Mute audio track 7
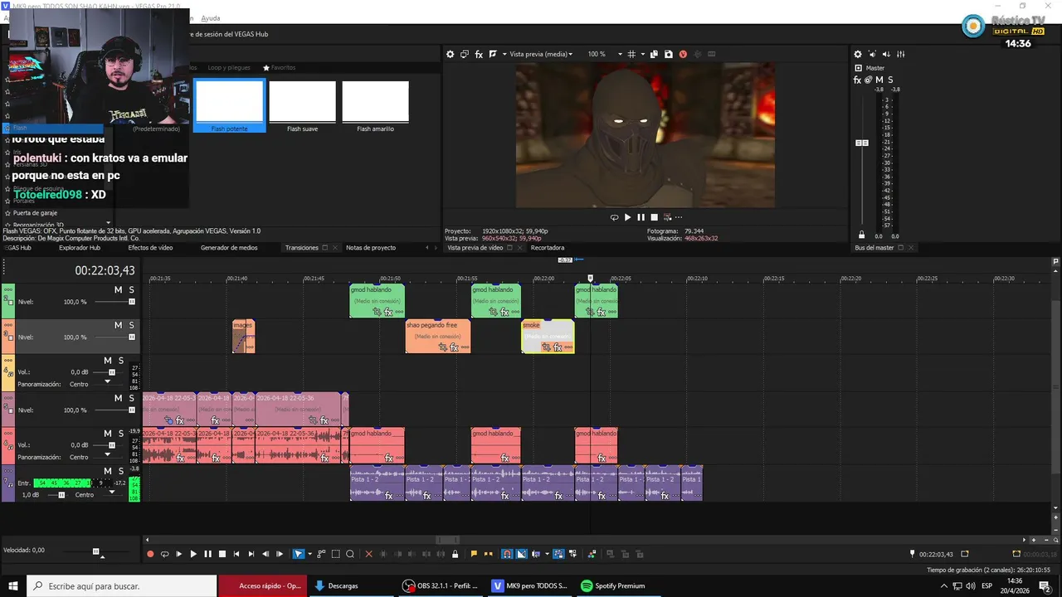 (107, 471)
